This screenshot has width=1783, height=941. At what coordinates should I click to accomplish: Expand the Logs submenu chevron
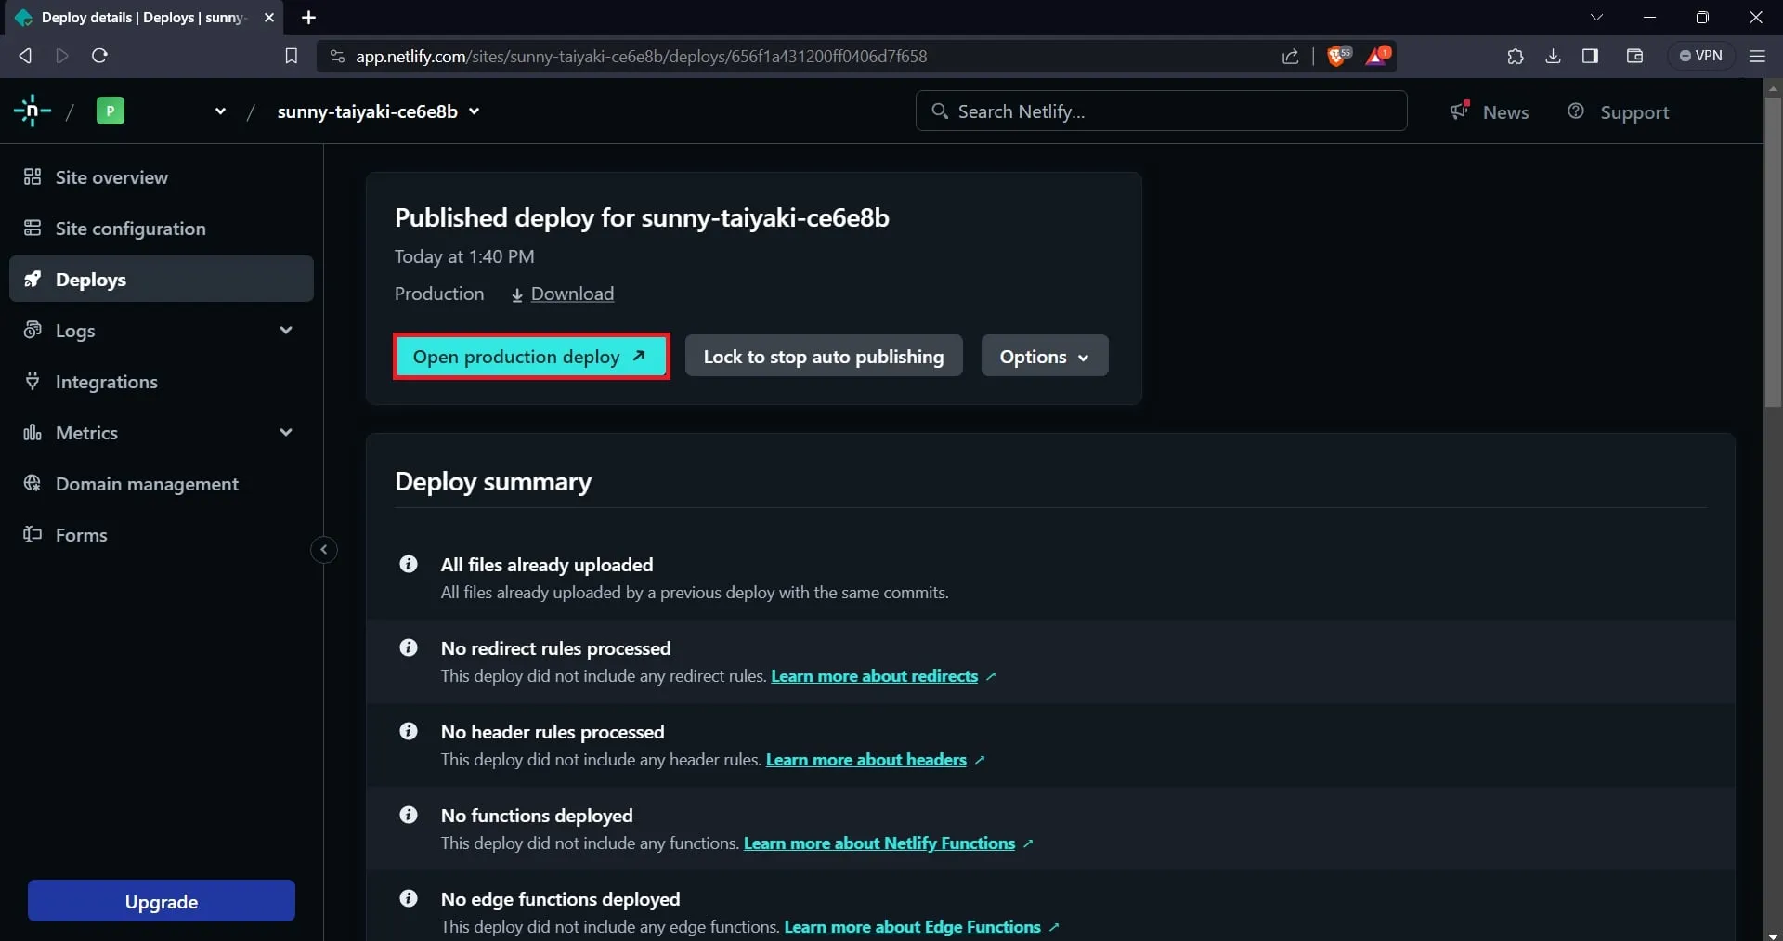pos(286,331)
